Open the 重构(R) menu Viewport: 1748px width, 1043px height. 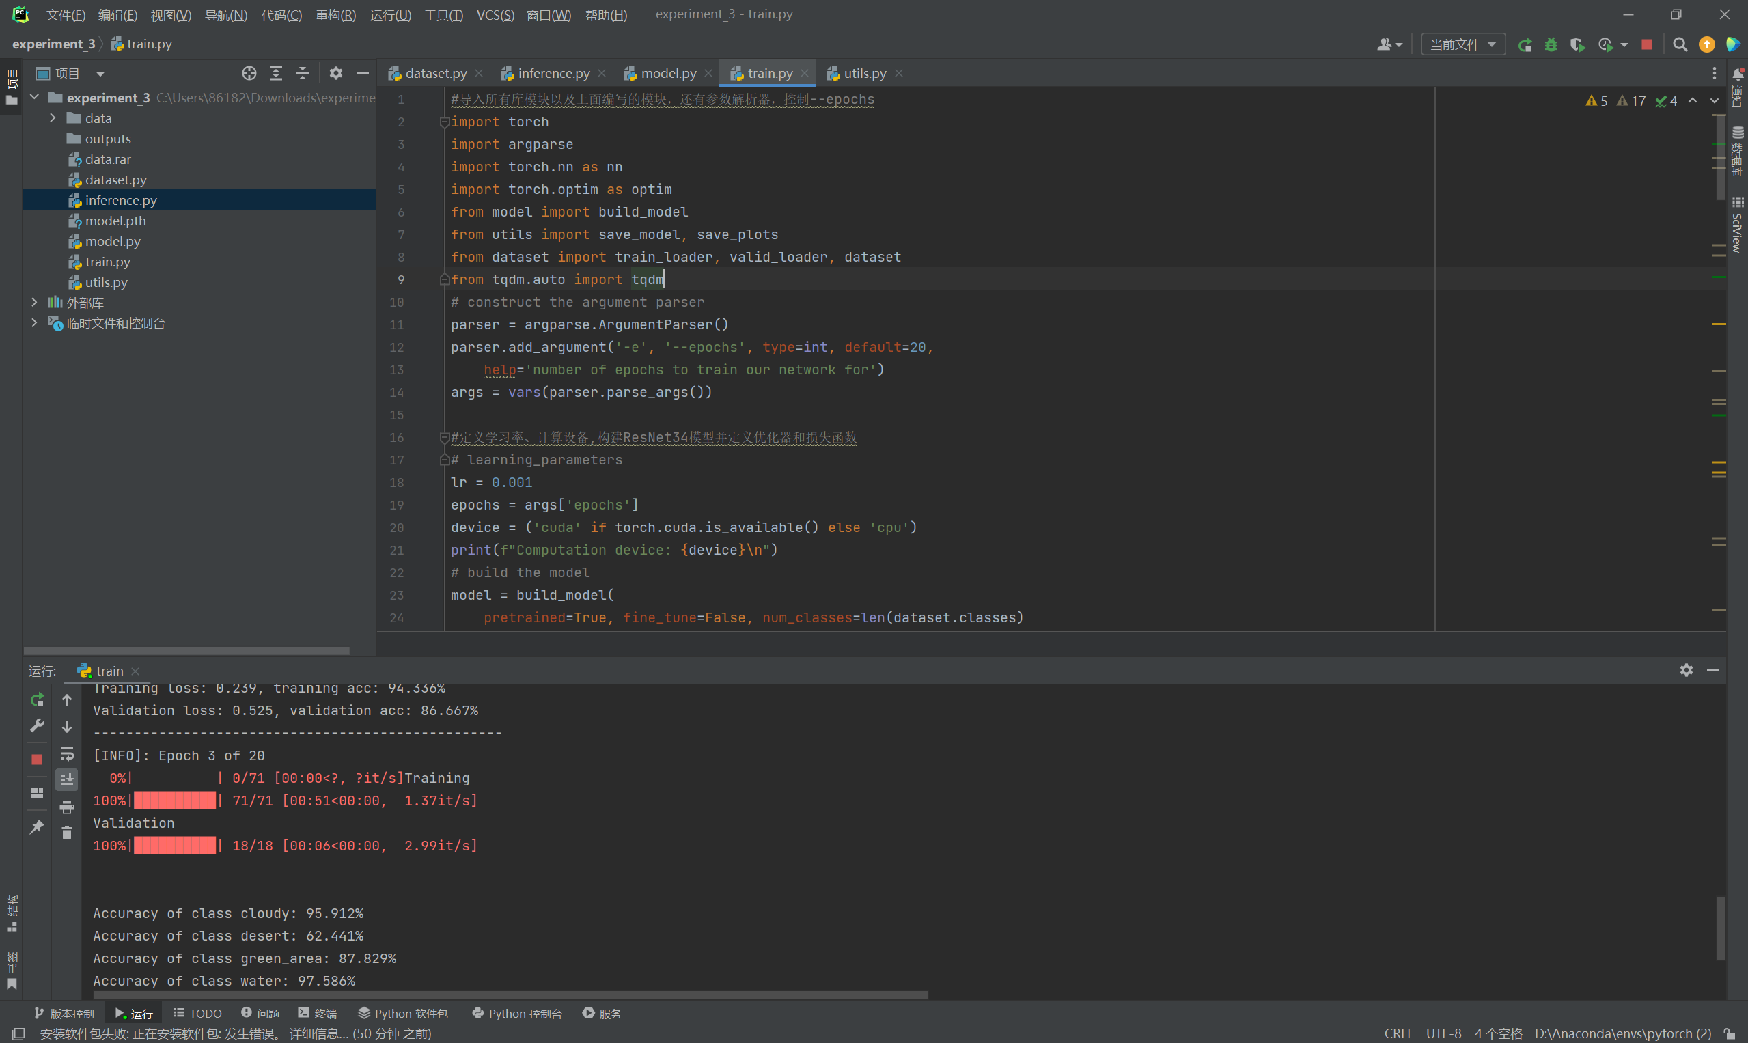[335, 15]
